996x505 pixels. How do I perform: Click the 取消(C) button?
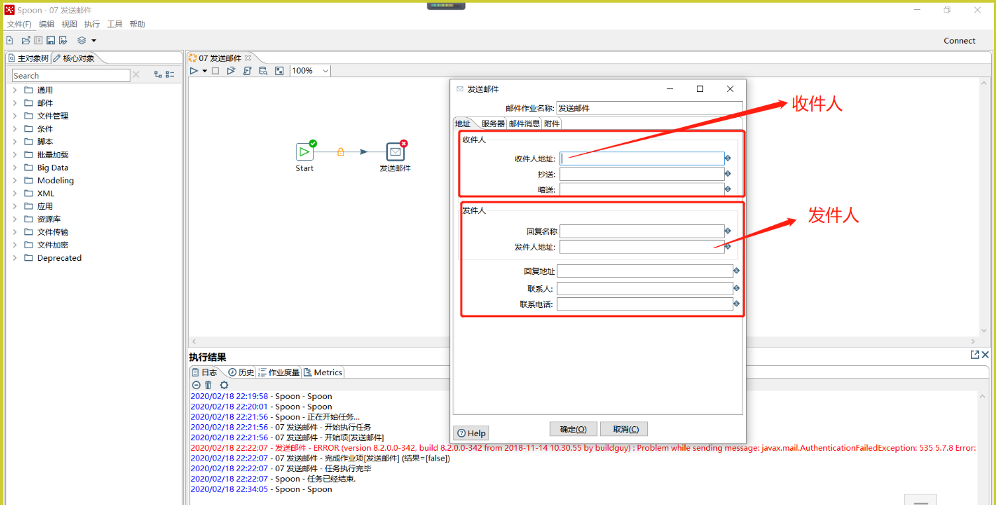pos(624,429)
